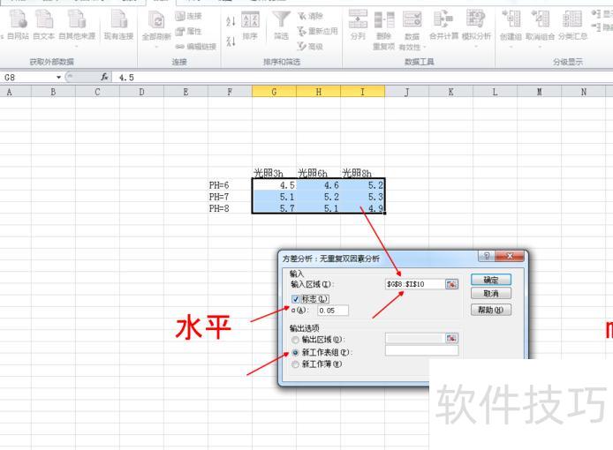Select column K header
Screen dimensions: 613x450
450,92
